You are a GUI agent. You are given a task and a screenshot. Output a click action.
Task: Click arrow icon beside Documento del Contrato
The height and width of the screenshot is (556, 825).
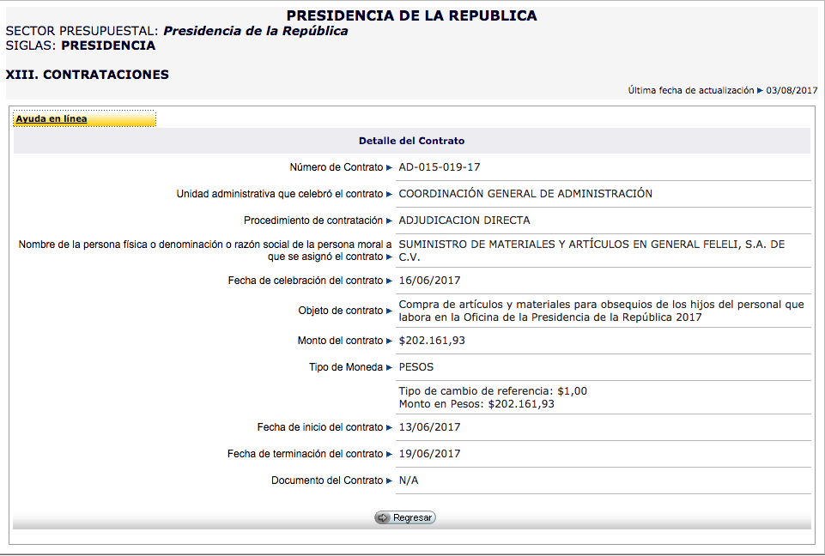[x=389, y=480]
